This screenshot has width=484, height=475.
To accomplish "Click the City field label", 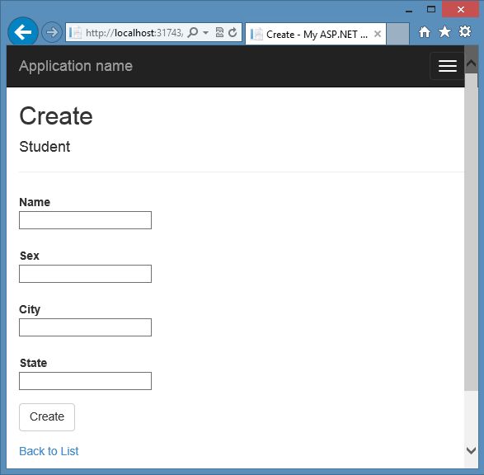I will point(30,309).
